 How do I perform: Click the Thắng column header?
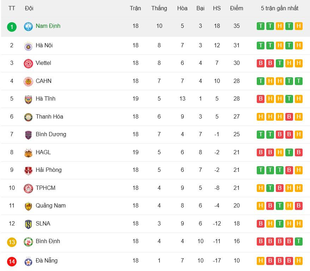point(159,8)
